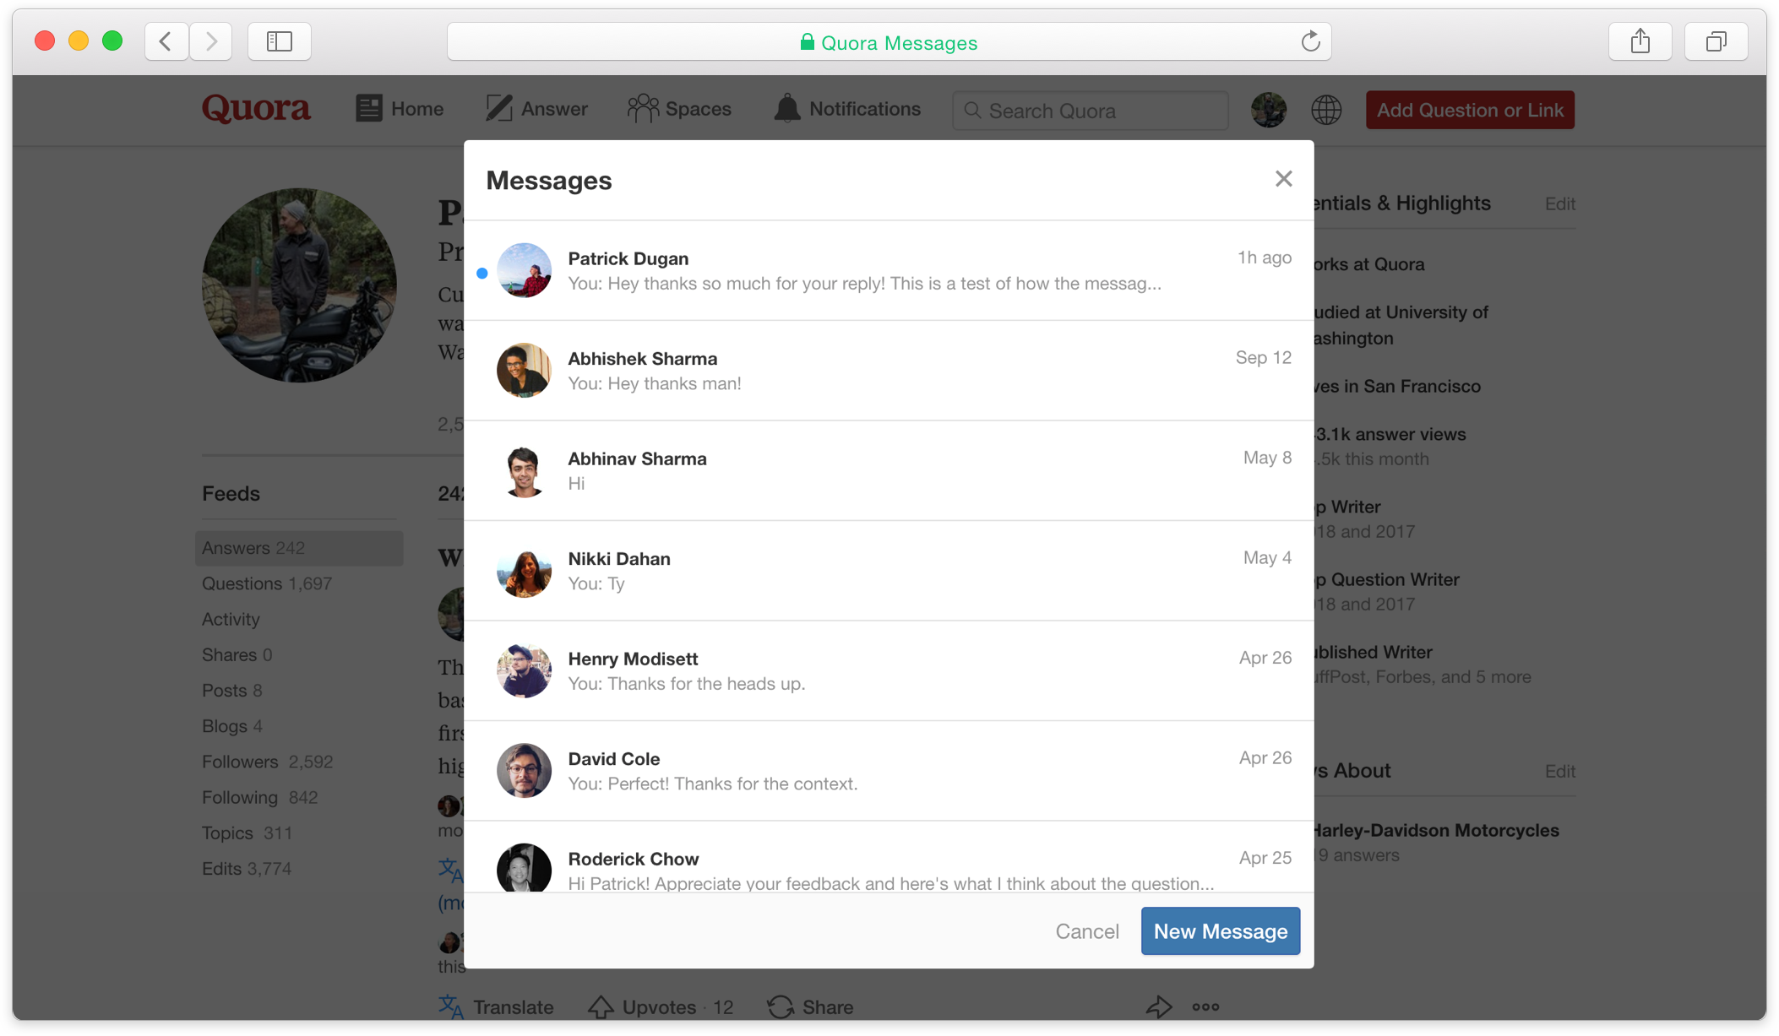The width and height of the screenshot is (1779, 1036).
Task: Open the language globe icon
Action: coord(1326,110)
